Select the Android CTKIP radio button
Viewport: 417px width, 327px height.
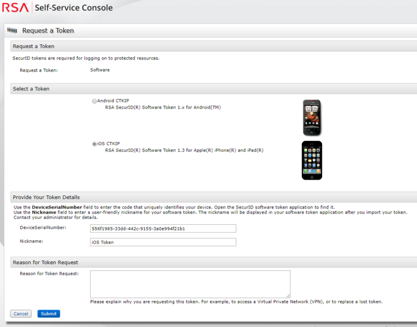pyautogui.click(x=94, y=101)
